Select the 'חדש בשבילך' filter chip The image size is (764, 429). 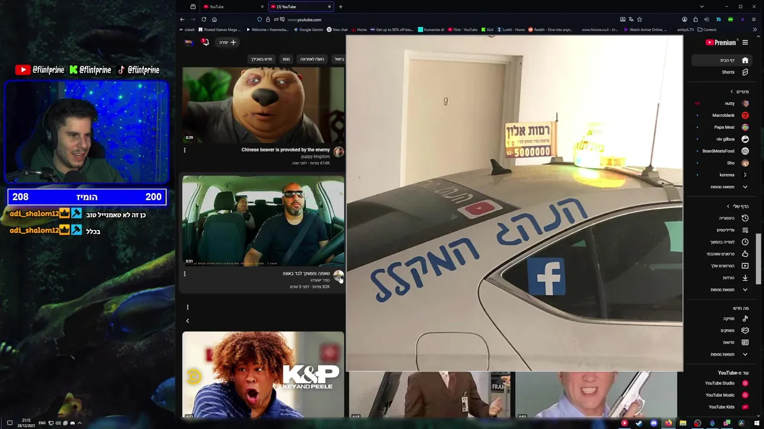[261, 59]
